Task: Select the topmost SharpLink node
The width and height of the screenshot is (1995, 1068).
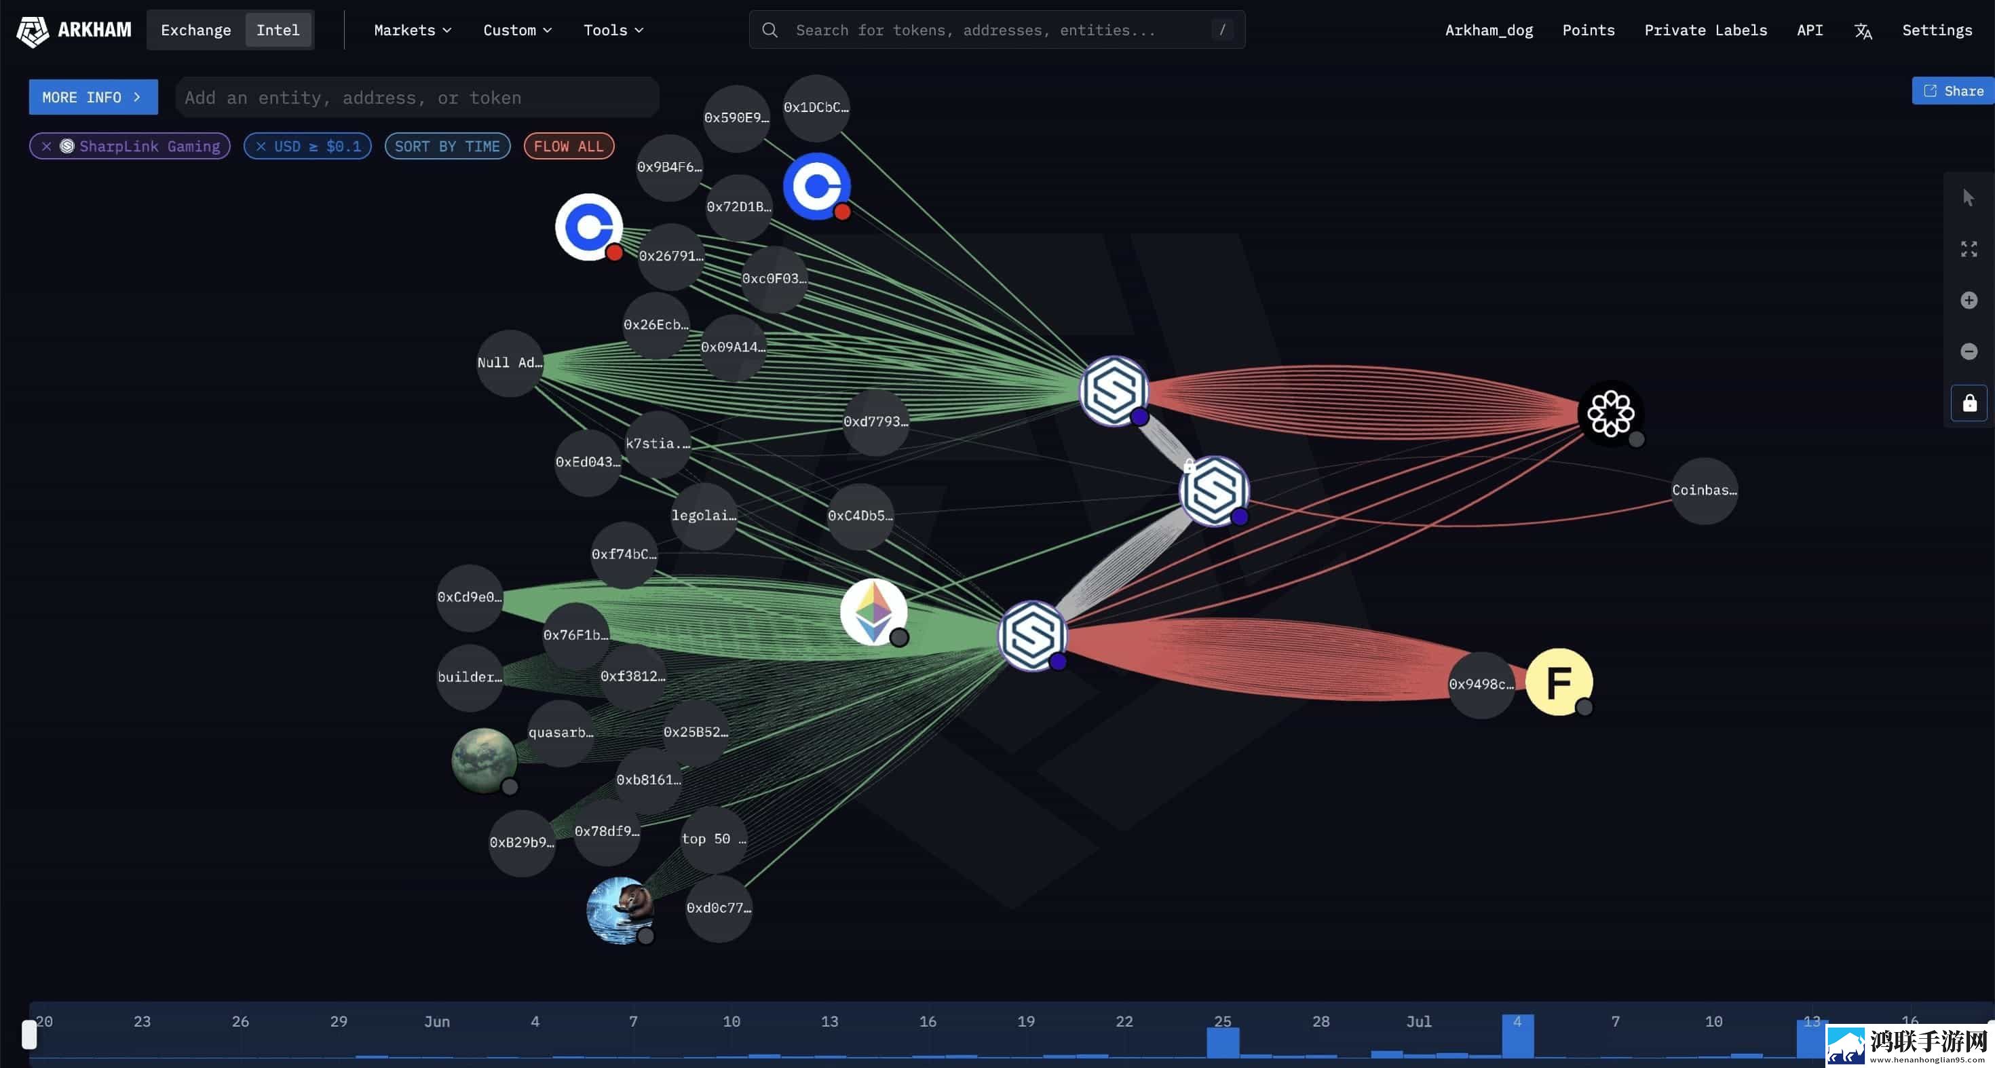Action: (1114, 390)
